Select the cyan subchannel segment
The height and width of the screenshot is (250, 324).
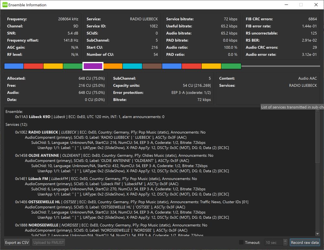pyautogui.click(x=132, y=66)
